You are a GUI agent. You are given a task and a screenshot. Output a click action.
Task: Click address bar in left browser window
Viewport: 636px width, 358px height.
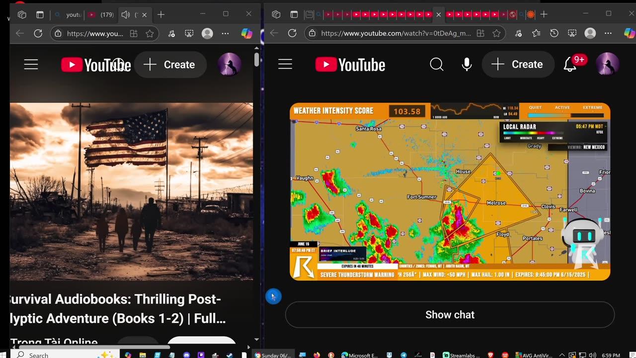click(95, 33)
